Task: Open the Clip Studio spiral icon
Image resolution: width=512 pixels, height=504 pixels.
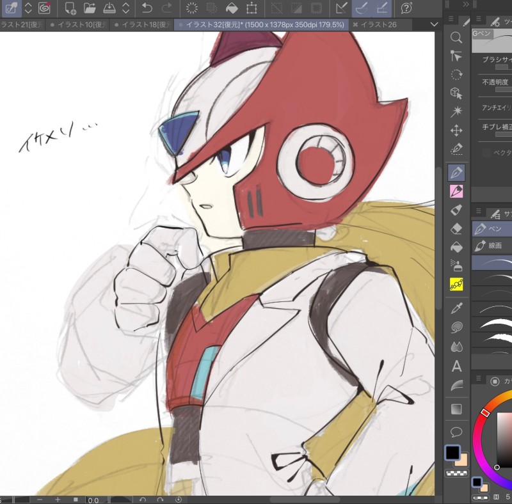Action: tap(44, 8)
